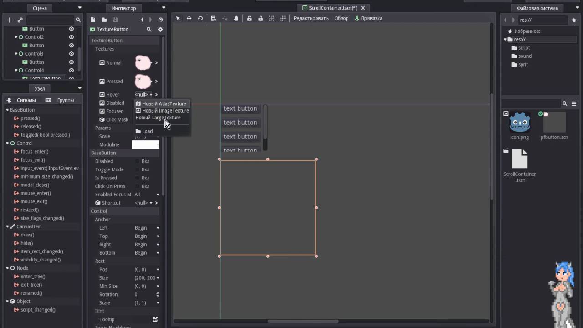The width and height of the screenshot is (583, 328).
Task: Select the pfbutton.scn file thumbnail
Action: click(554, 122)
